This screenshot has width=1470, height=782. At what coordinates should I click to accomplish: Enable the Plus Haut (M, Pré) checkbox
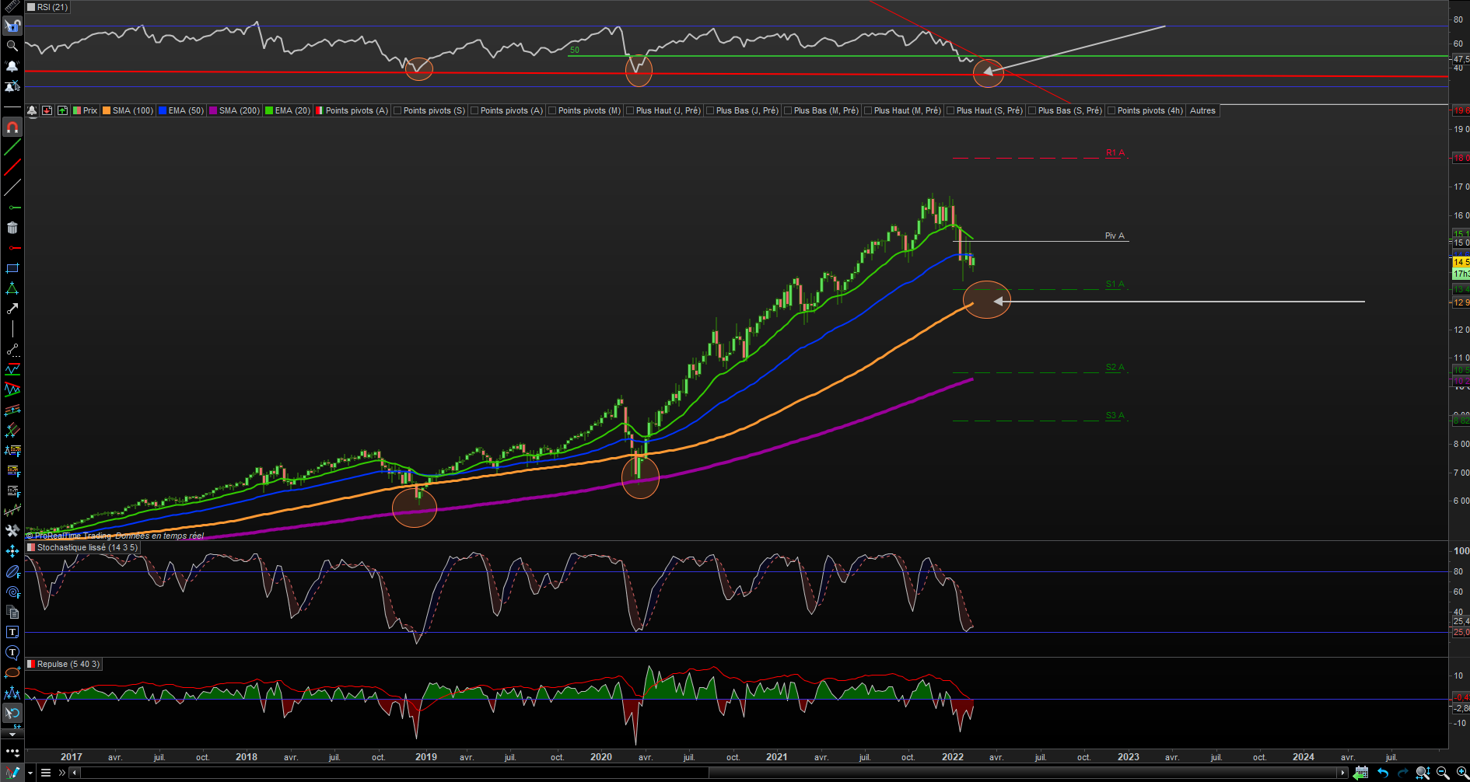(868, 110)
